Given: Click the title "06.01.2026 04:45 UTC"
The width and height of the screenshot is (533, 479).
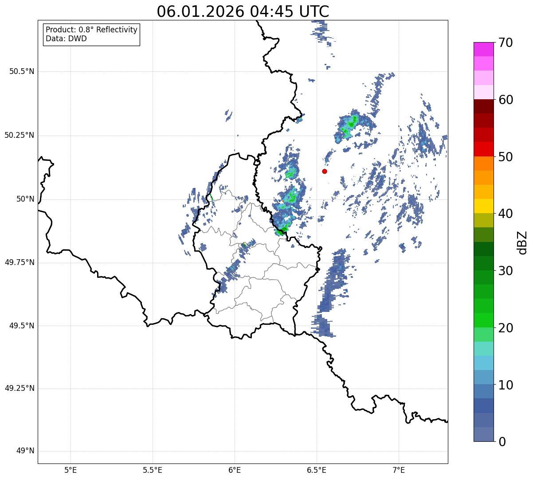Looking at the screenshot, I should [243, 12].
